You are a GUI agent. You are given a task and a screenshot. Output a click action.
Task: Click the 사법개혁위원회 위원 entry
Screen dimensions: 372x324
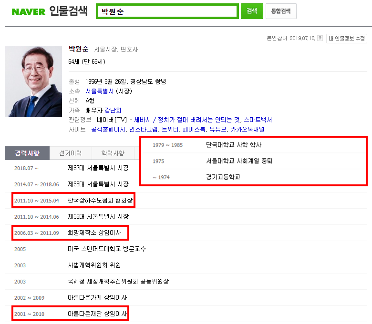94,265
